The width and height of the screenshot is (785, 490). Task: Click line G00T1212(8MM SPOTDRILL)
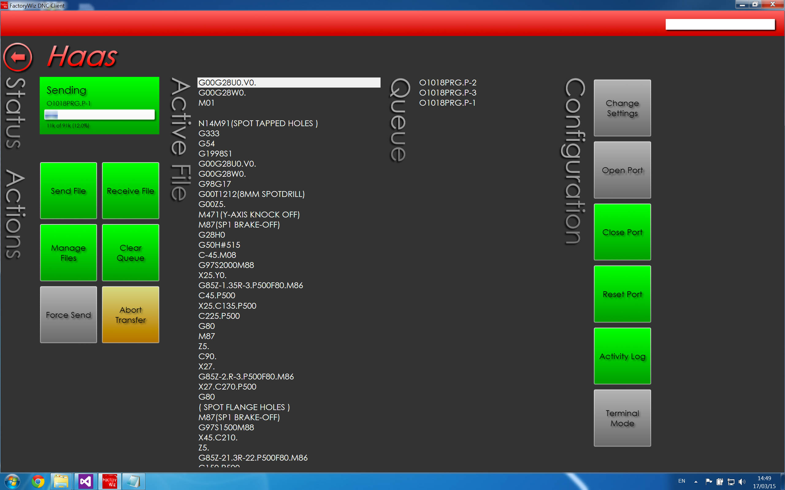[251, 194]
